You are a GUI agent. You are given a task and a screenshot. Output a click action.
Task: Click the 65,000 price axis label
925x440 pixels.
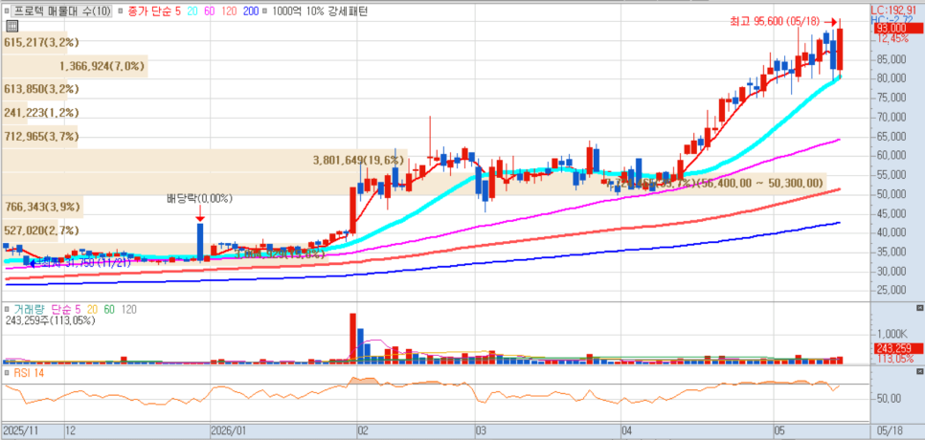[892, 136]
